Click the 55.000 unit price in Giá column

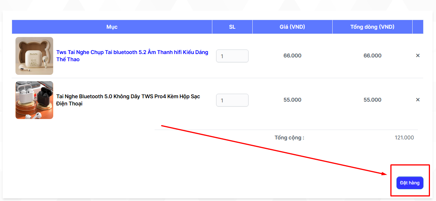point(292,100)
